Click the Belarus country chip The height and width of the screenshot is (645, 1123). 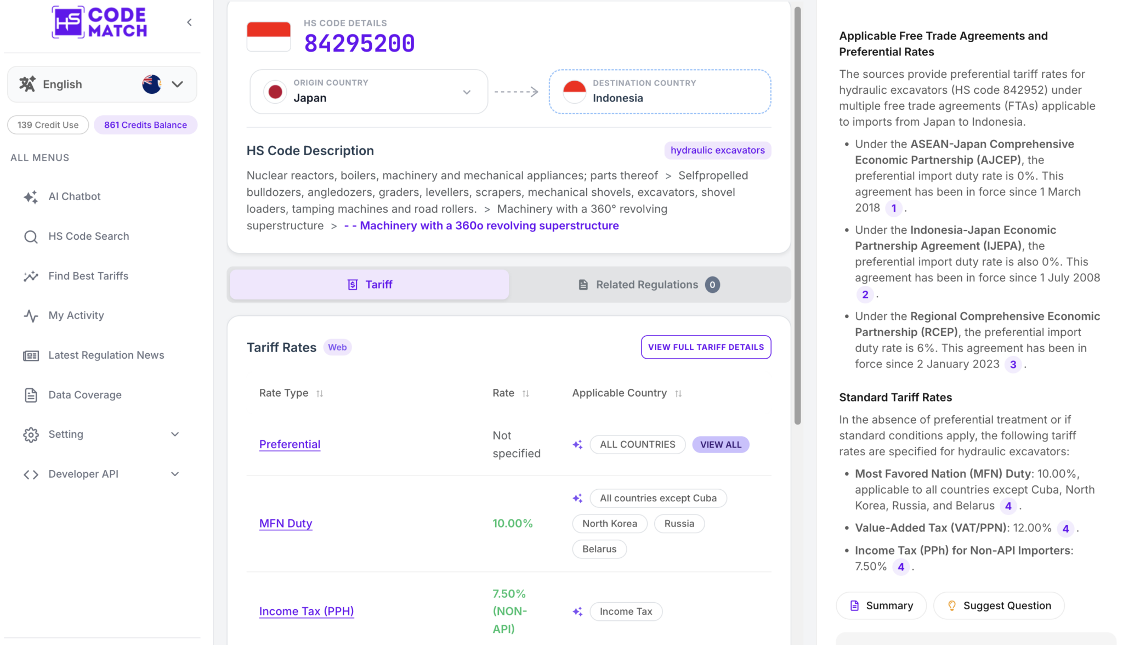click(599, 549)
